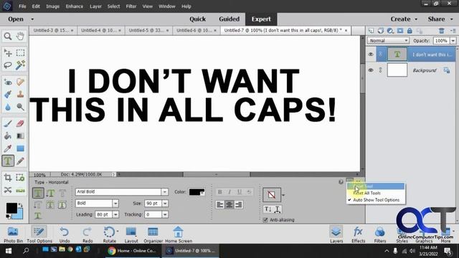Image resolution: width=459 pixels, height=258 pixels.
Task: Open the Filter menu
Action: (131, 6)
